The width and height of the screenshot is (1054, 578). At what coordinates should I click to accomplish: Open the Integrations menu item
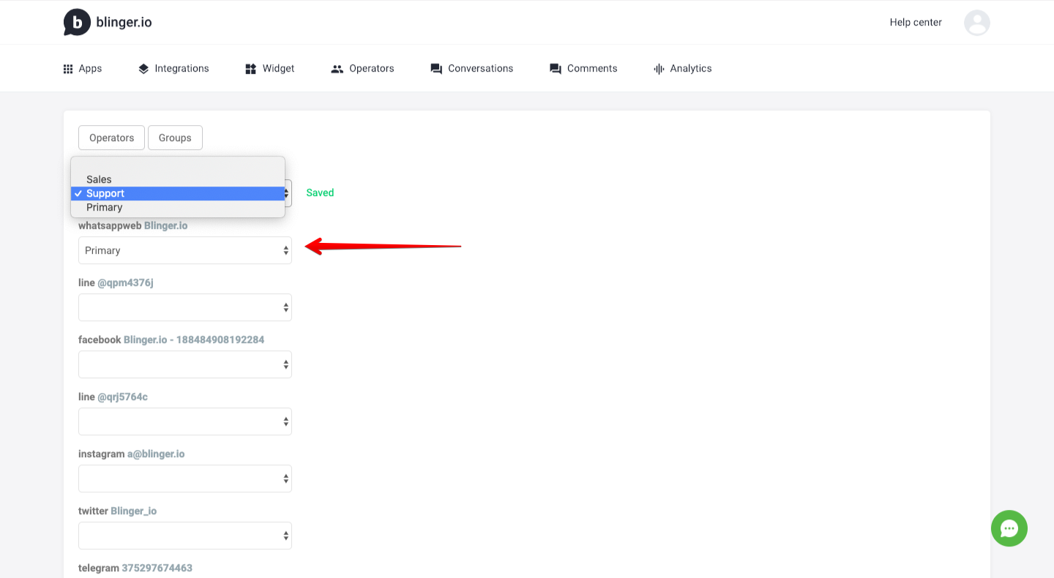coord(173,69)
